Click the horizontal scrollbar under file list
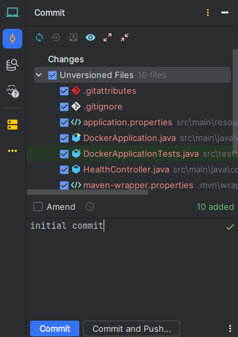 [87, 192]
